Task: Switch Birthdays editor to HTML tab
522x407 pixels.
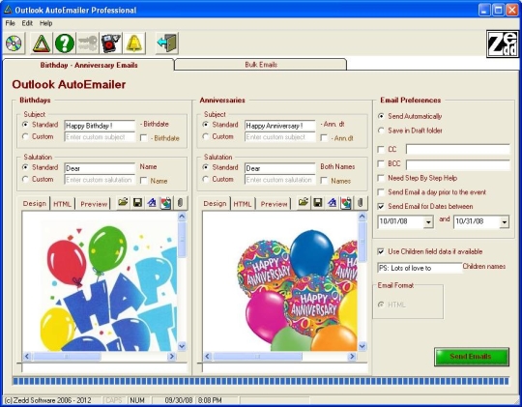Action: 62,204
